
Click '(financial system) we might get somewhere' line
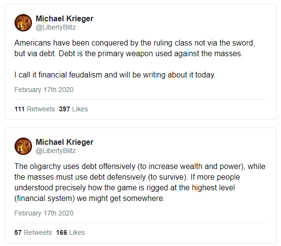(x=90, y=199)
